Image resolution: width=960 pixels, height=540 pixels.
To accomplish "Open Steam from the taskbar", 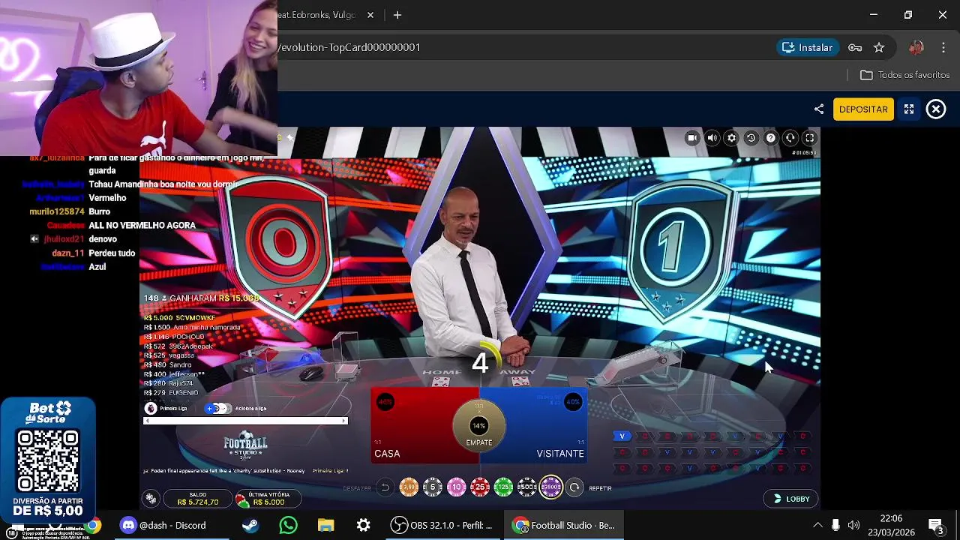I will point(250,525).
